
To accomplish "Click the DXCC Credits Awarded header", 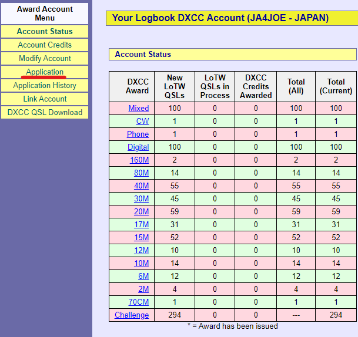I will click(x=256, y=86).
